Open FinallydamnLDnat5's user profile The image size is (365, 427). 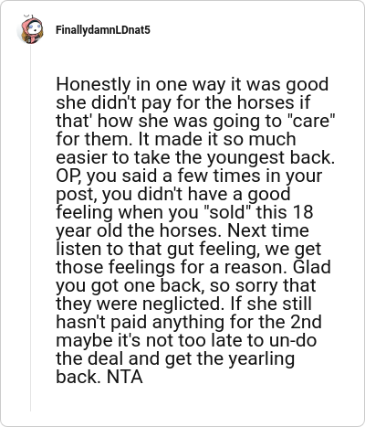pos(103,30)
